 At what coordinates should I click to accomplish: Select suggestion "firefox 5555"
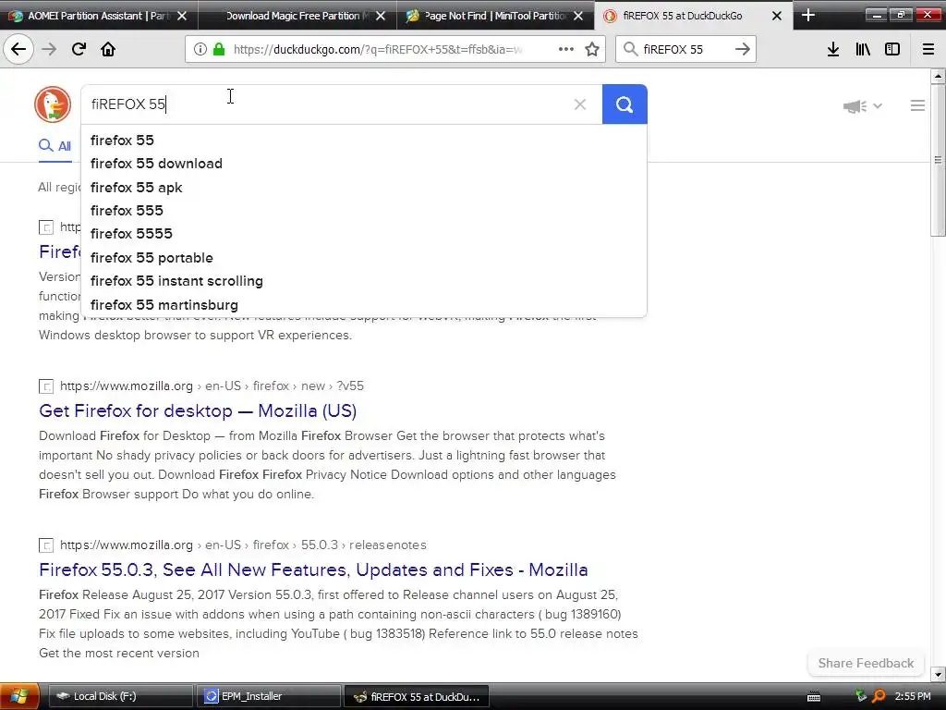coord(364,234)
